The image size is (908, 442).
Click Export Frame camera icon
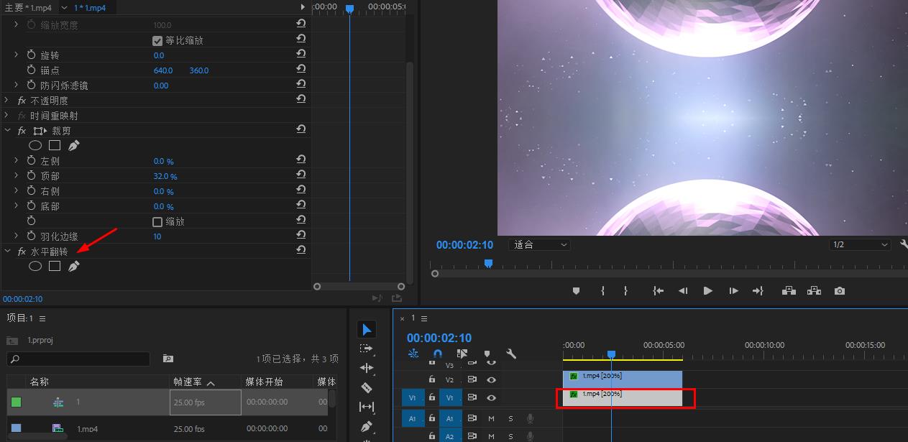pyautogui.click(x=840, y=291)
